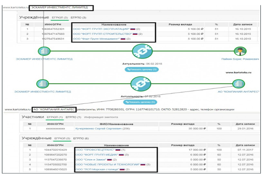Click the flag beside ООО Профспецтранс
Screen dimensions: 264x174
click(118, 150)
